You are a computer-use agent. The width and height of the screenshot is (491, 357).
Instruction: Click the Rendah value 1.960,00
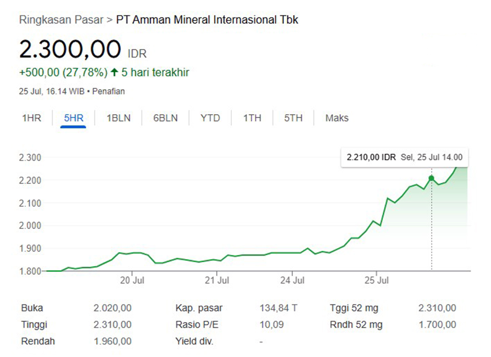(x=113, y=341)
